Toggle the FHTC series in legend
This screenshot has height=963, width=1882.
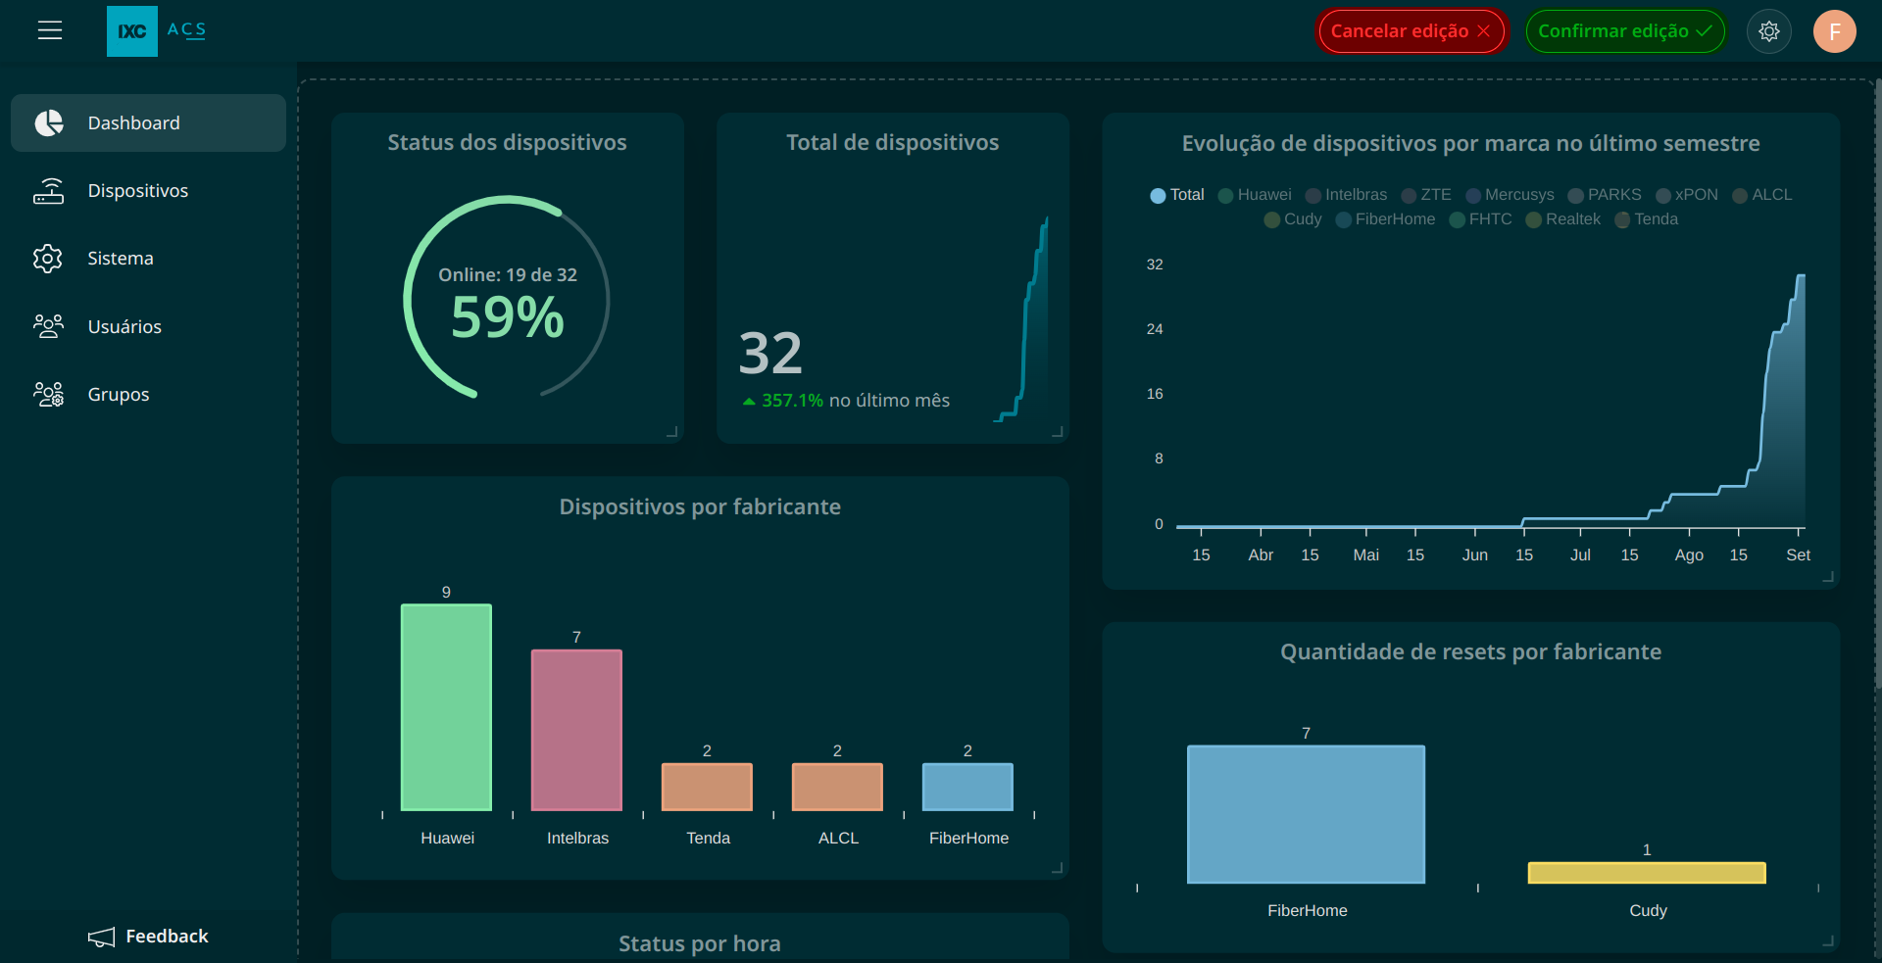1480,219
